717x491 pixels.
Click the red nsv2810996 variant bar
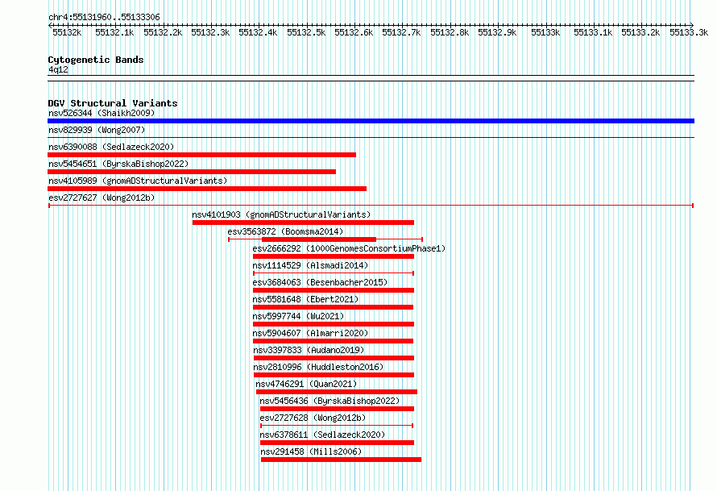click(x=334, y=375)
